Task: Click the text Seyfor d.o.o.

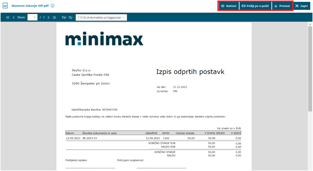Action: coord(81,70)
